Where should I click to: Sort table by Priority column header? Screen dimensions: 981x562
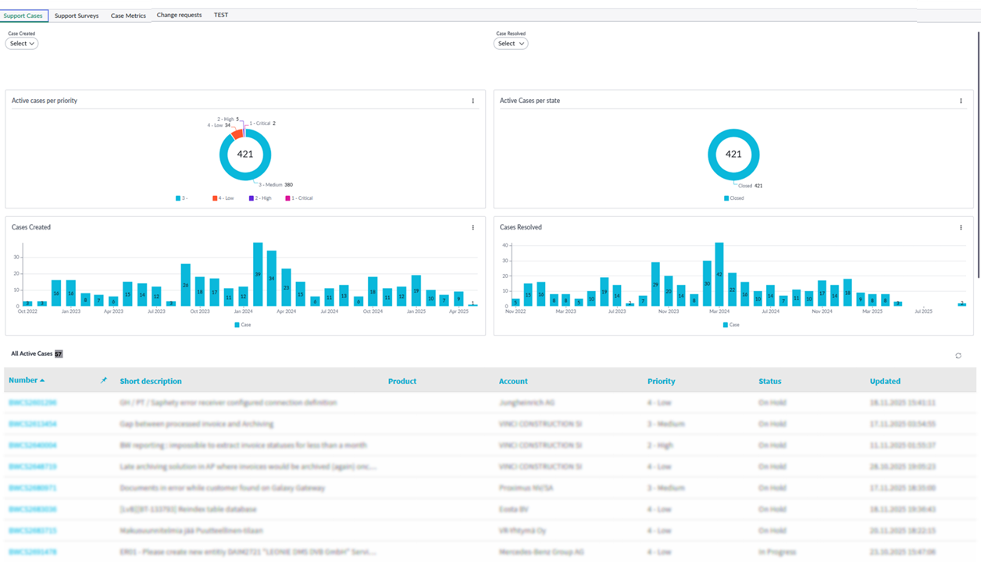click(x=661, y=381)
